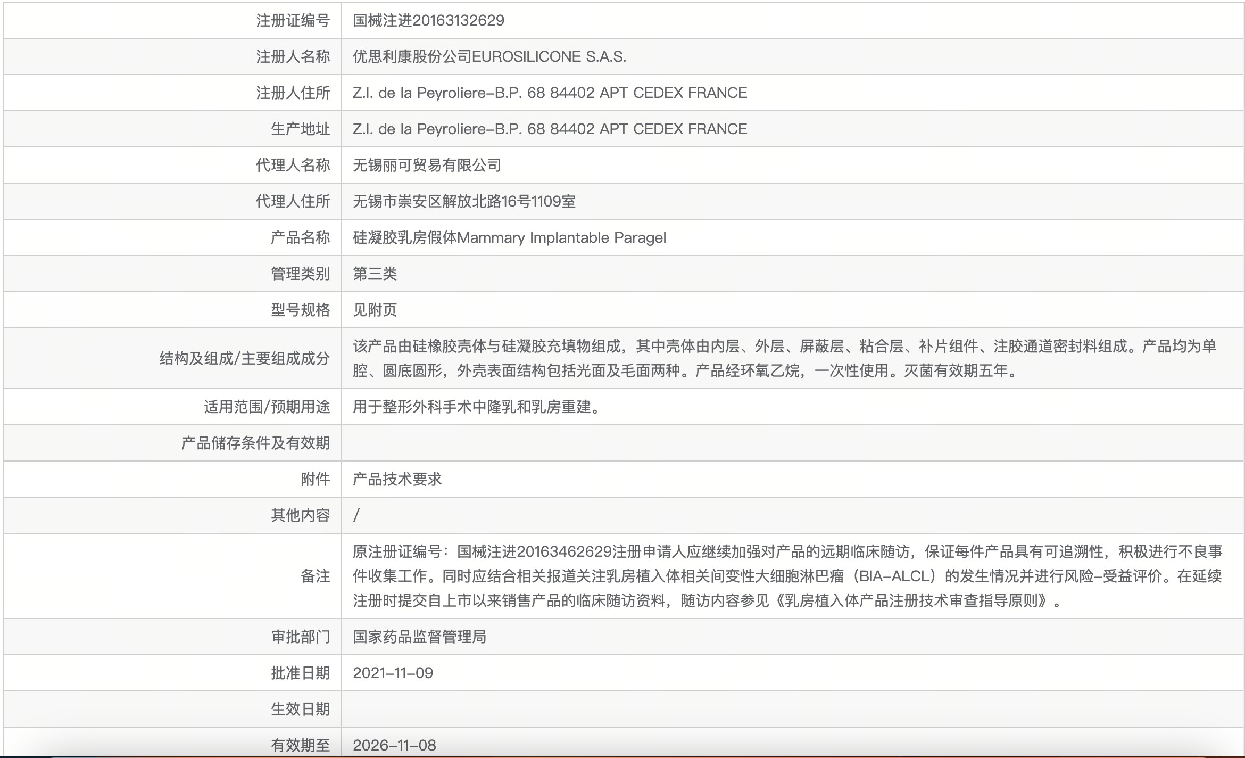Viewport: 1245px width, 758px height.
Task: Select agent name 无锡丽可贸易有限公司
Action: [427, 165]
